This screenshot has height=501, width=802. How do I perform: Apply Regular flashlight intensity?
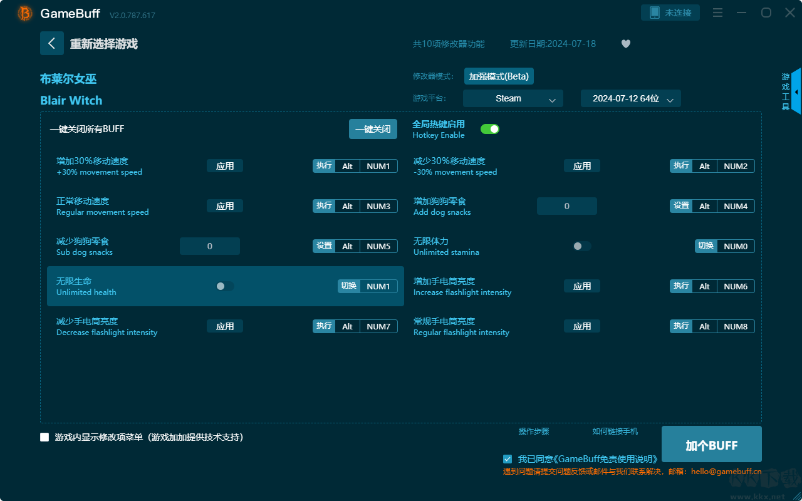[x=582, y=326]
